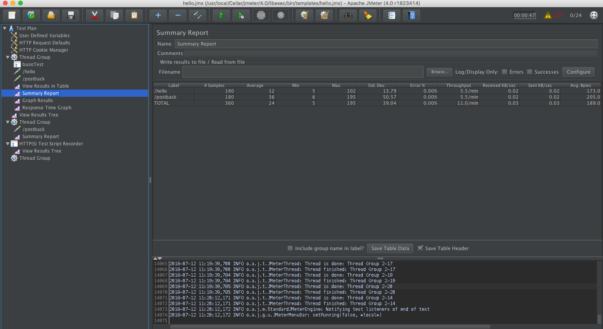Click the Error % column header

pos(417,85)
